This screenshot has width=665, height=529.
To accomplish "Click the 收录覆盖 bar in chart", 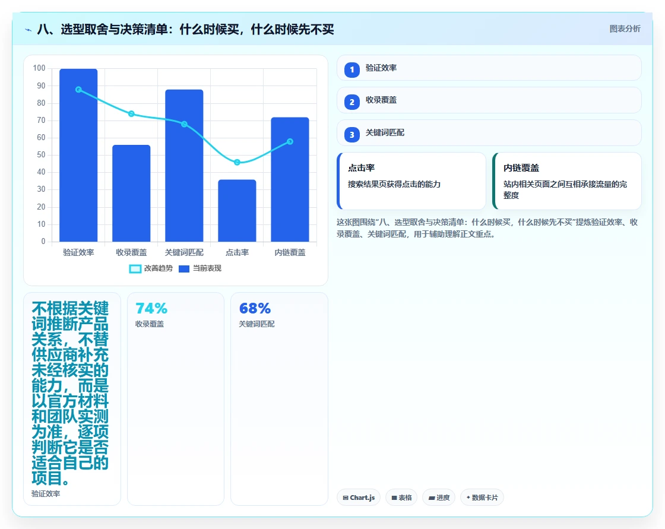I will [131, 194].
